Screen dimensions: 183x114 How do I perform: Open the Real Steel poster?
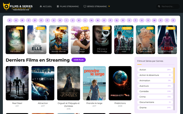click(17, 83)
